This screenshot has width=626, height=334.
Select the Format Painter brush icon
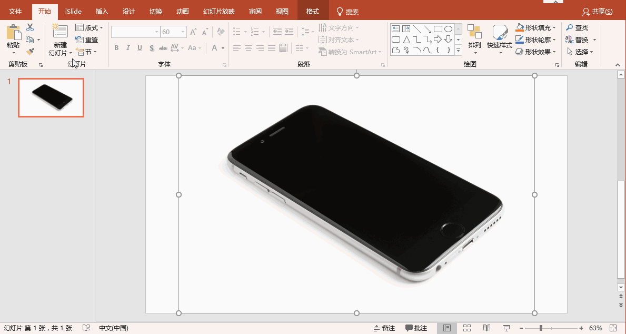tap(30, 52)
